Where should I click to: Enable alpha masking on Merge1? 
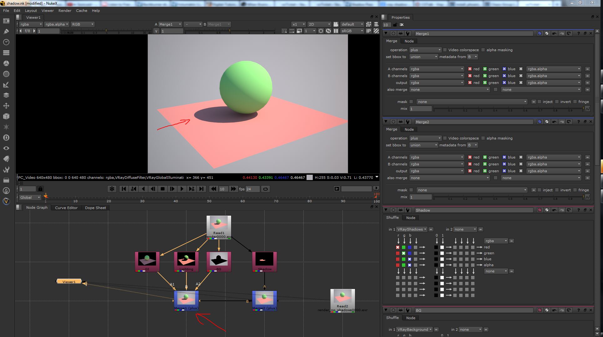483,50
